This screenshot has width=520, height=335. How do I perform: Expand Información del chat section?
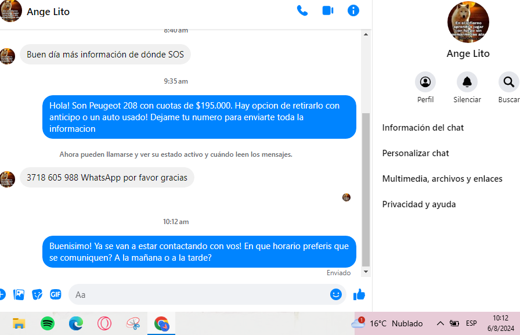(423, 128)
